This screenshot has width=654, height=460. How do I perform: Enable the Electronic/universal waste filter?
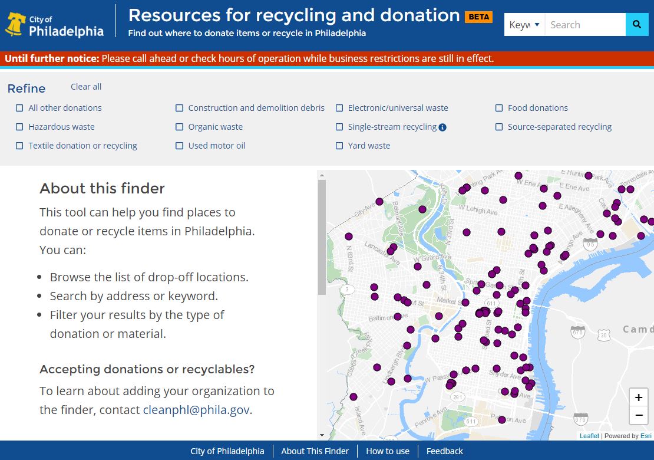pos(339,108)
